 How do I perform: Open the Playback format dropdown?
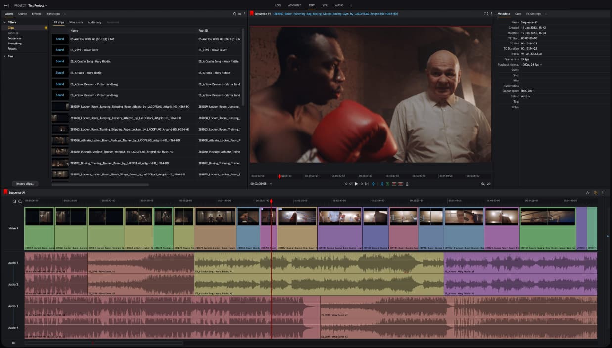tap(531, 65)
